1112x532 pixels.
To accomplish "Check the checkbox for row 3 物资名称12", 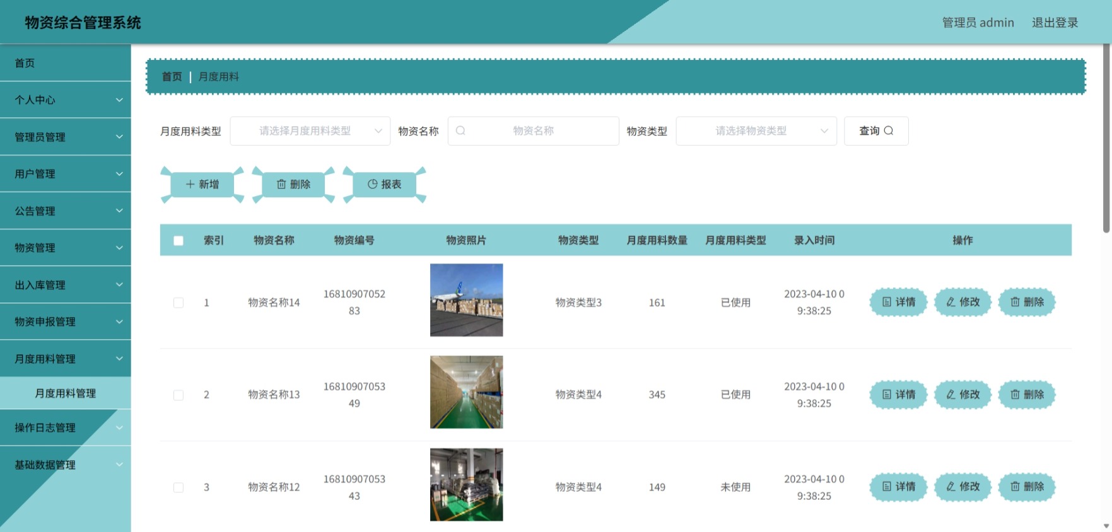I will coord(179,487).
